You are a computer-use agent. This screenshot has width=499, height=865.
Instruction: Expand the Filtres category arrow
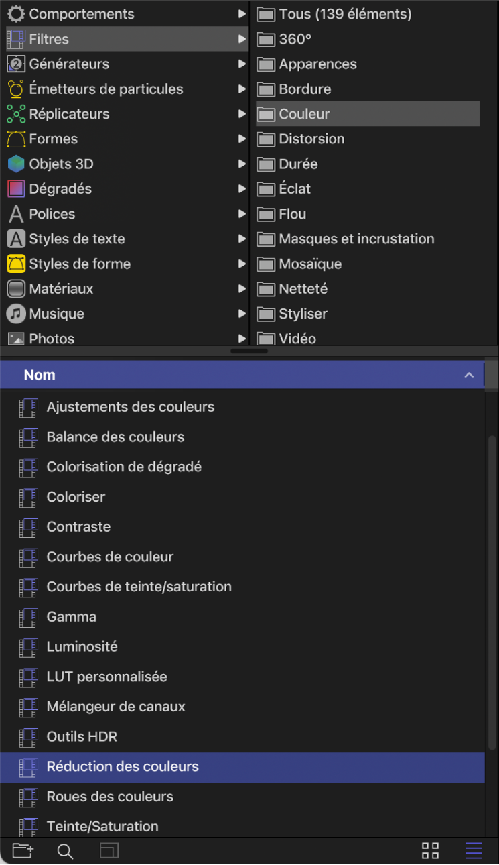click(242, 39)
